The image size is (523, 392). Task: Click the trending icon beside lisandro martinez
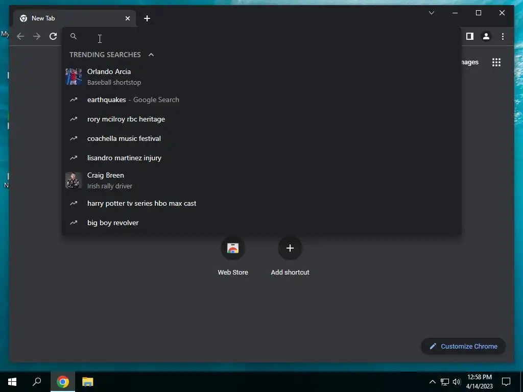pyautogui.click(x=74, y=158)
